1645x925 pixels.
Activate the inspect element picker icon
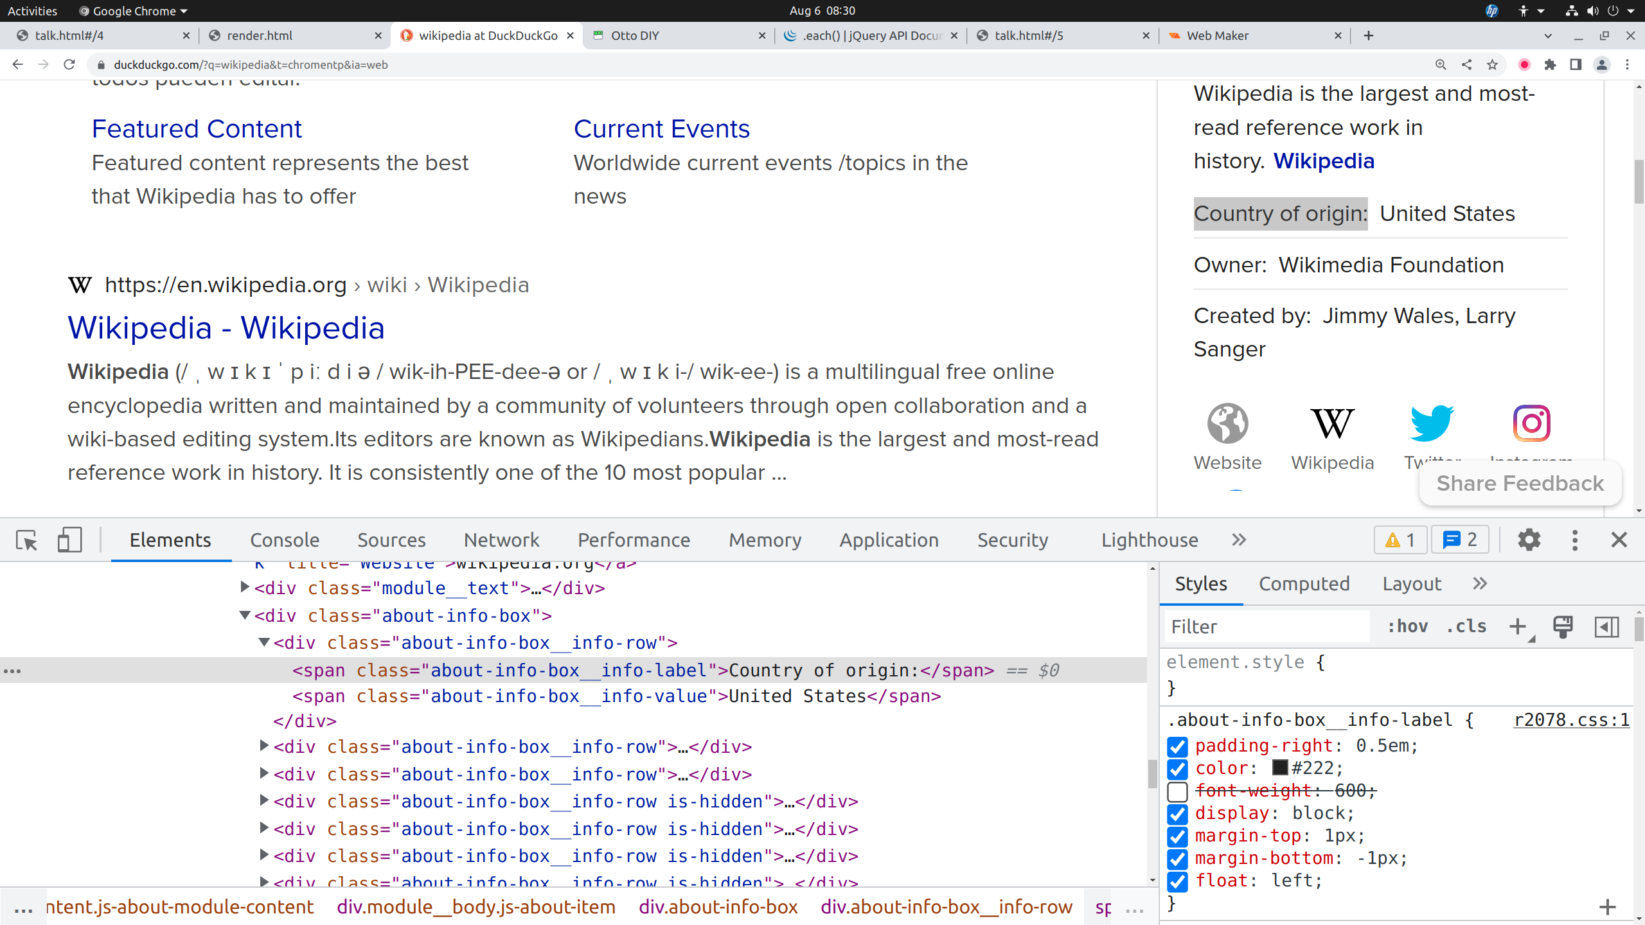(x=27, y=540)
